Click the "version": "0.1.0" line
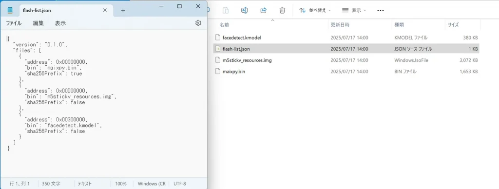 pyautogui.click(x=40, y=44)
